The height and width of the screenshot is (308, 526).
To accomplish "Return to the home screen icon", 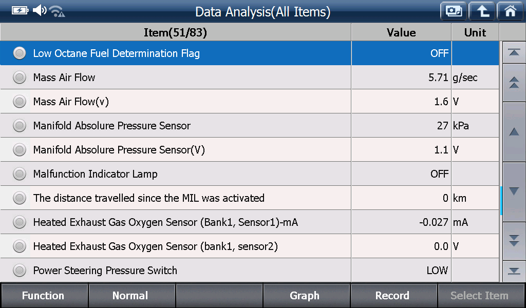I will (x=510, y=11).
